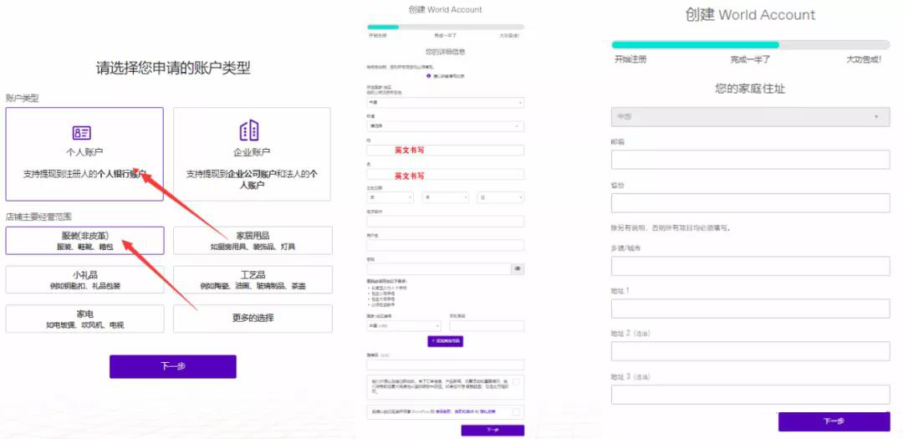Click the personal account ID card icon
The image size is (903, 439).
[81, 133]
